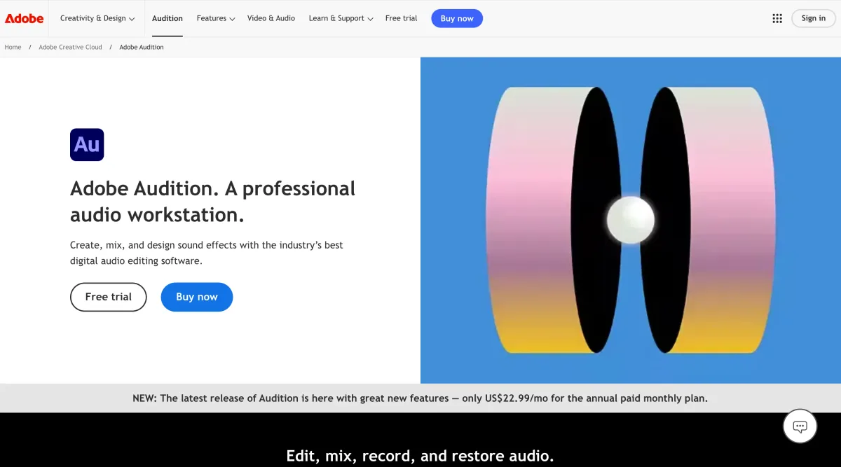841x467 pixels.
Task: Click Free trial in navigation bar
Action: pos(401,18)
